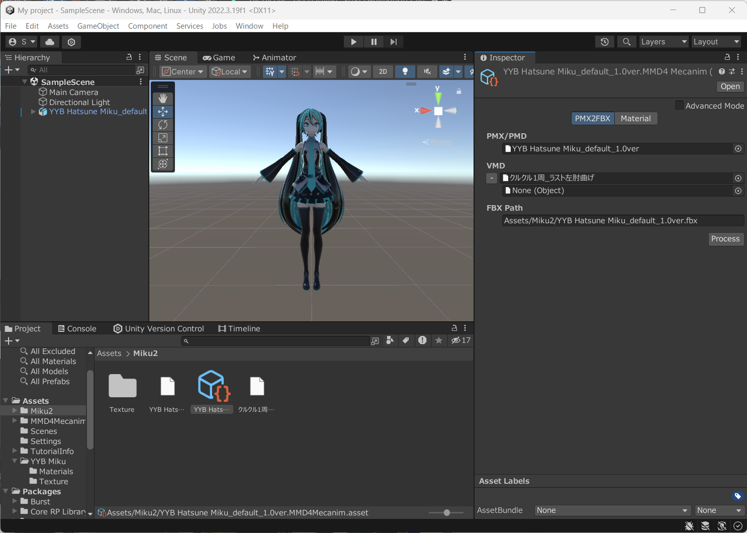Select the Rotate tool
The image size is (747, 533).
tap(162, 124)
